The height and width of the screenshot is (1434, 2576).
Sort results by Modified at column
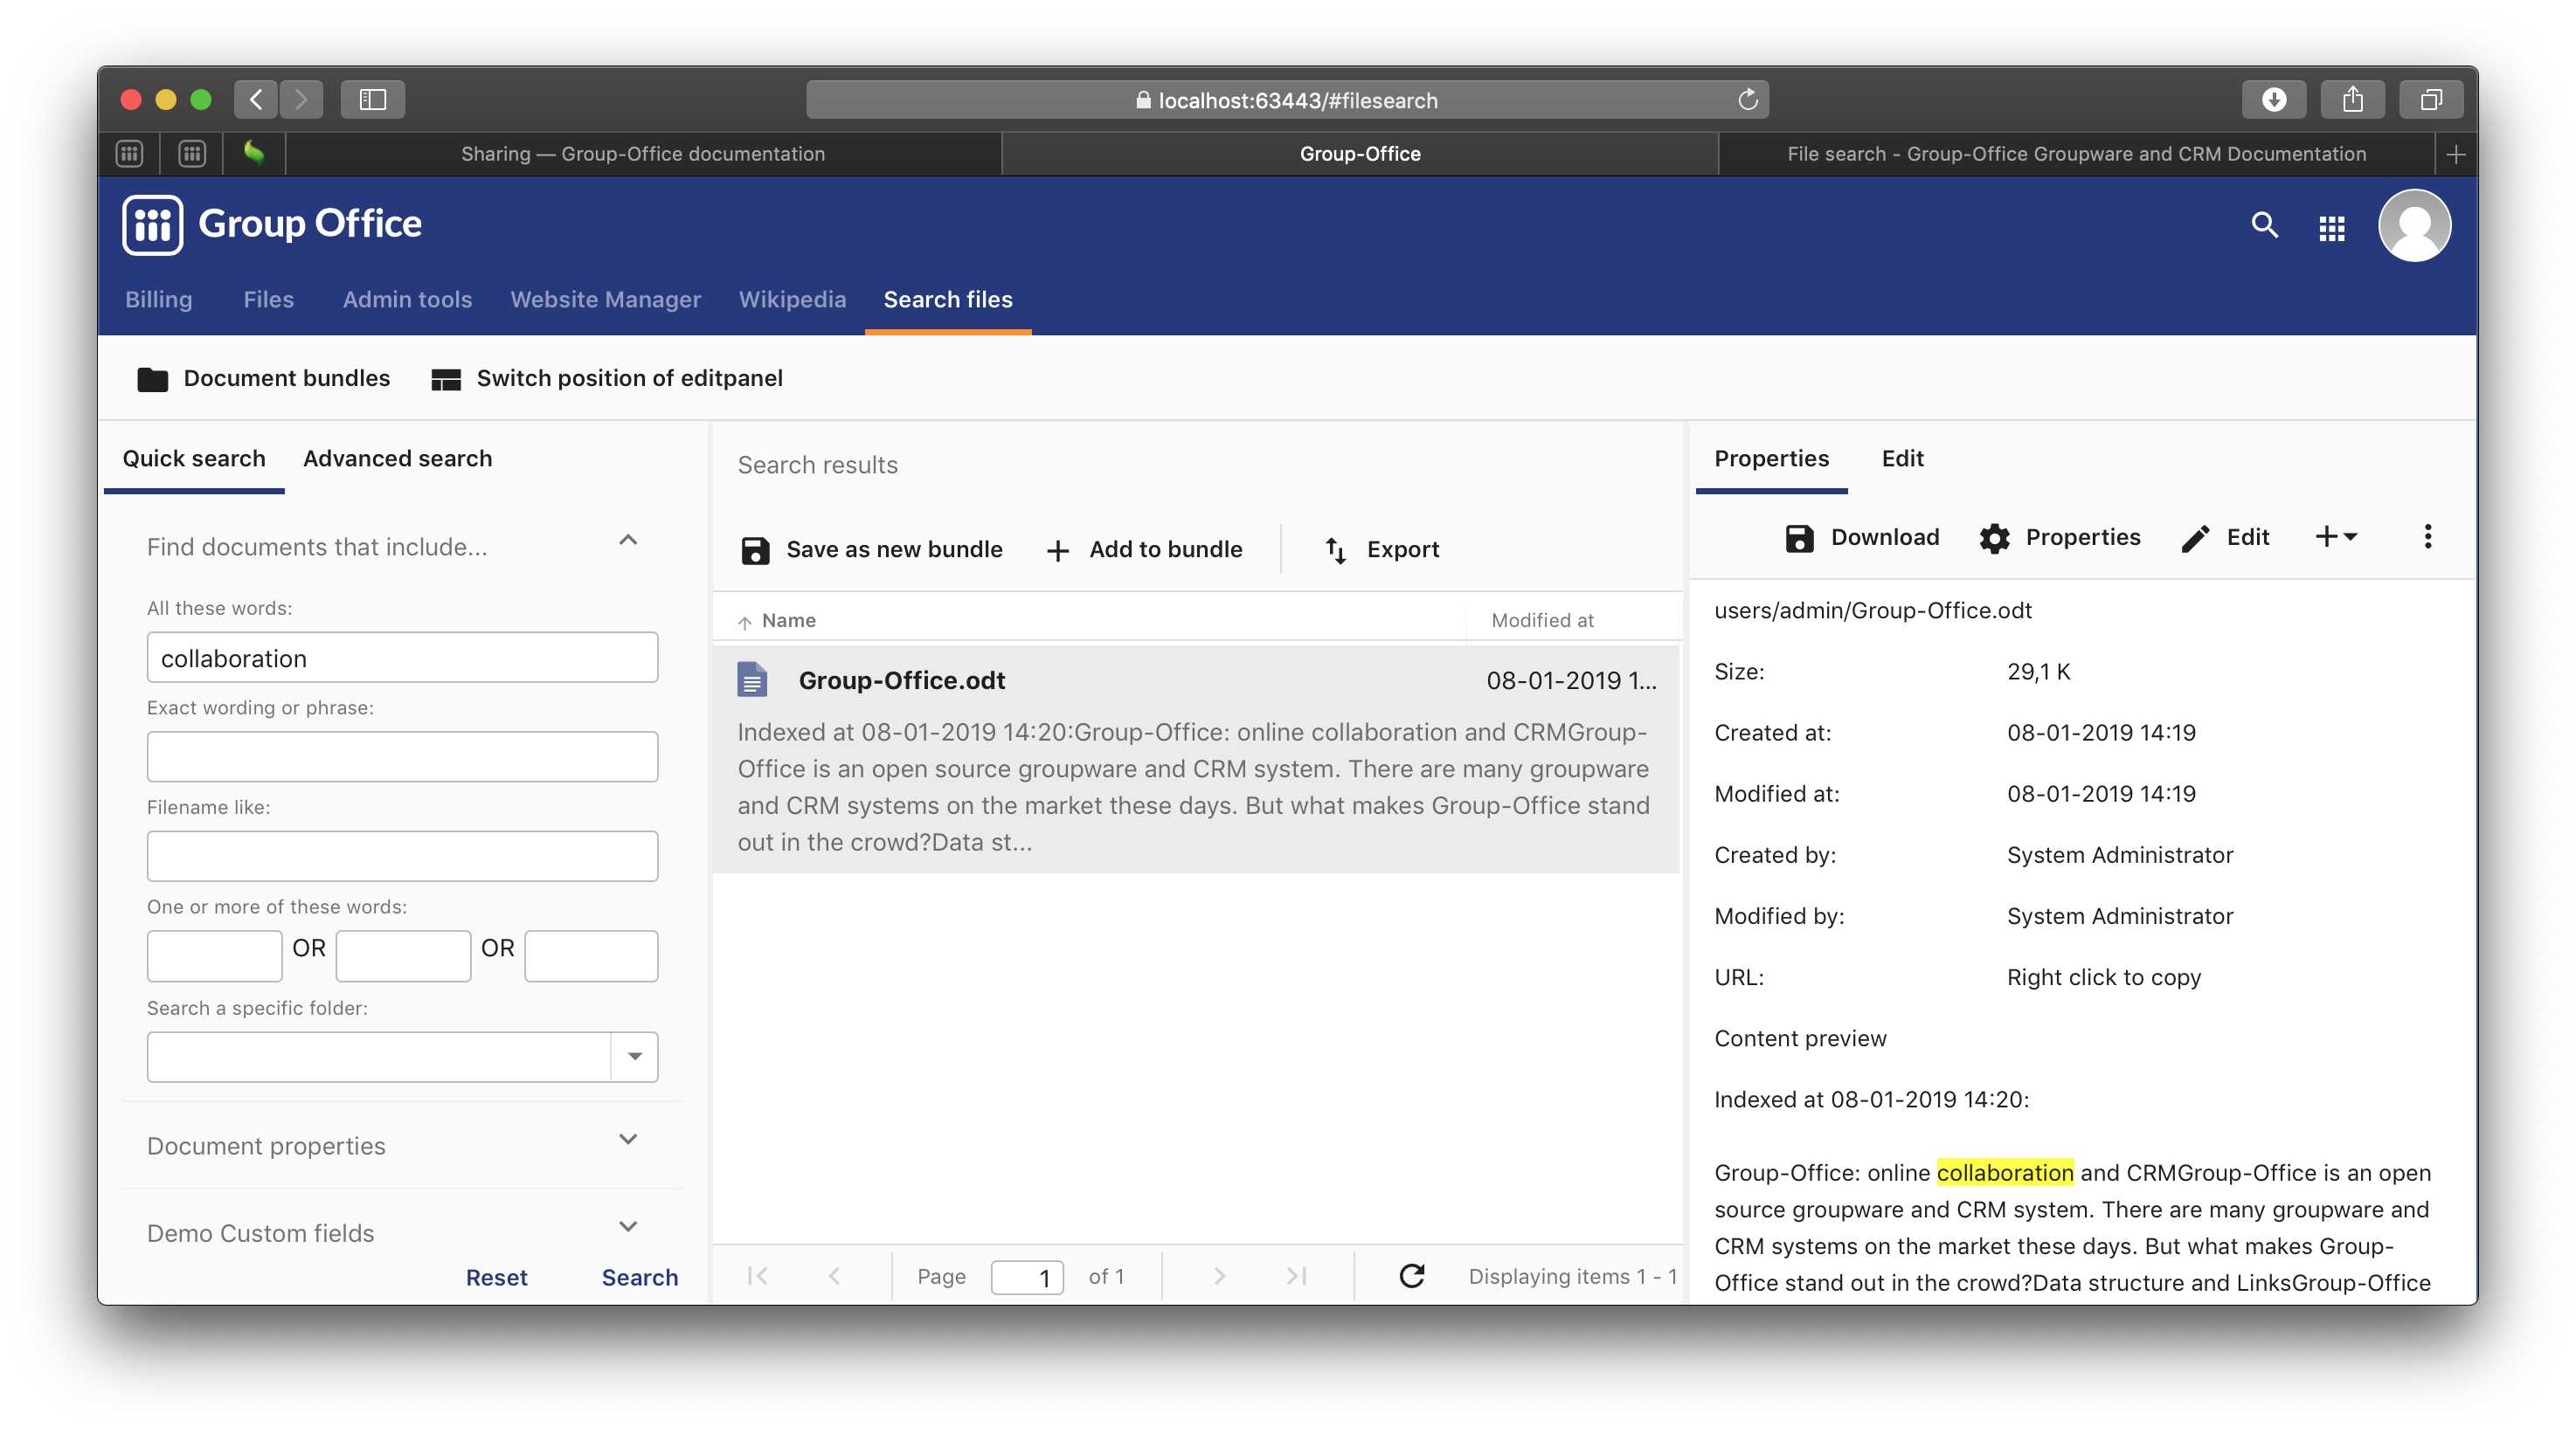click(x=1542, y=621)
